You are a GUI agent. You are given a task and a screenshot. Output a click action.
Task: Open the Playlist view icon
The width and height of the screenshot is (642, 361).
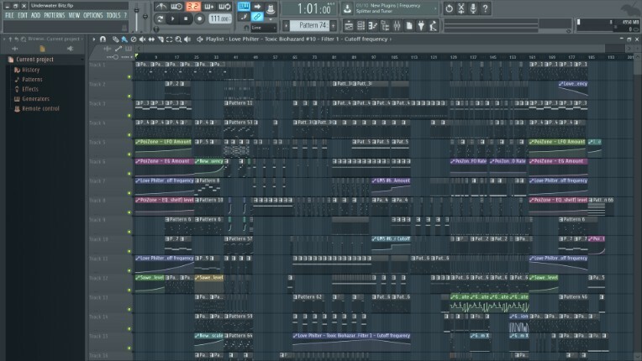(x=349, y=26)
